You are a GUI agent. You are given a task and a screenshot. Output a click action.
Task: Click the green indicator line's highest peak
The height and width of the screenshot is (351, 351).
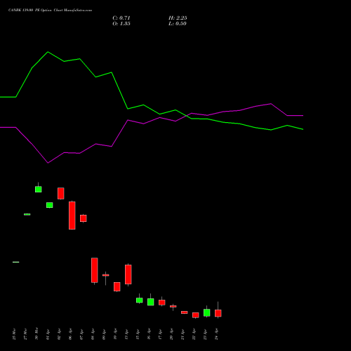click(x=48, y=52)
